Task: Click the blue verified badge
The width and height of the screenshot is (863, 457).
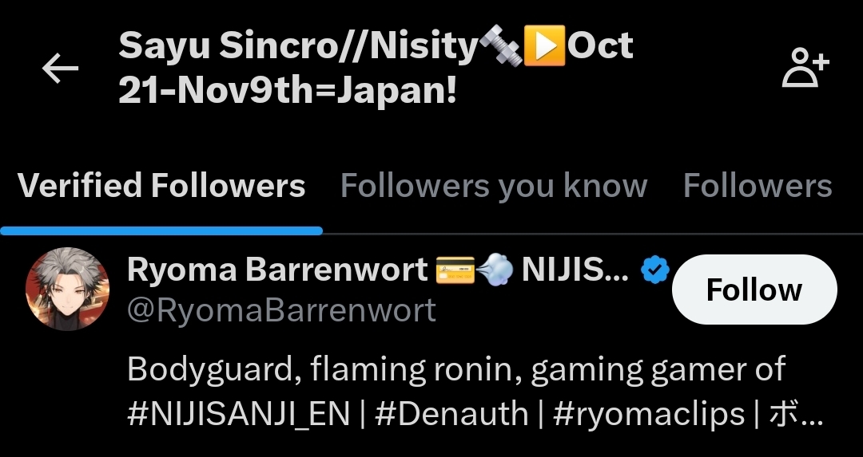Action: [655, 270]
